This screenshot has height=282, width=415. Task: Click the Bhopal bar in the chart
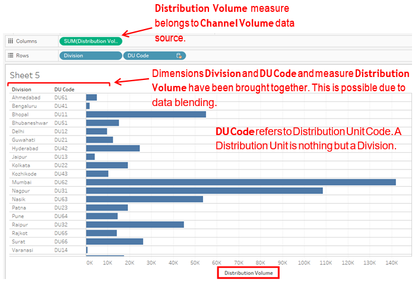pos(146,114)
